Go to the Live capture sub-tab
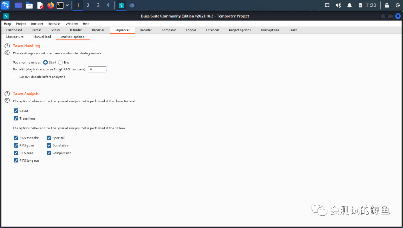Viewport: 403px width, 228px height. point(15,37)
